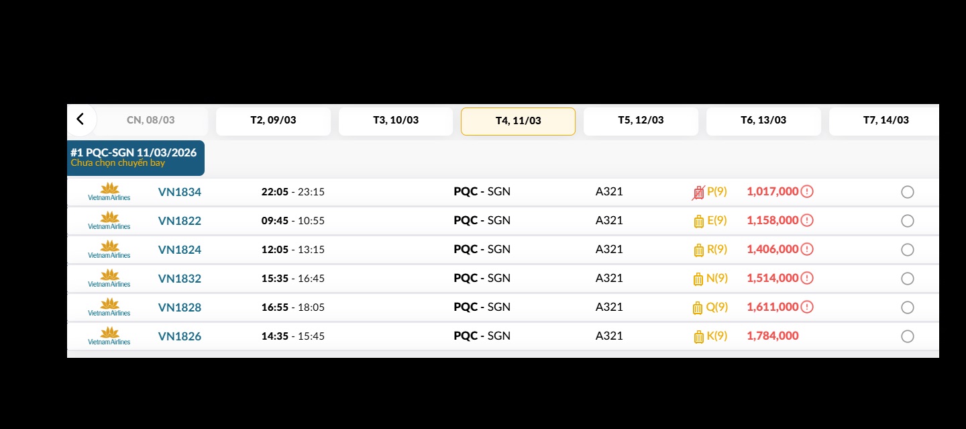This screenshot has width=966, height=429.
Task: Click the baggage icon on flight VN1822
Action: click(698, 221)
